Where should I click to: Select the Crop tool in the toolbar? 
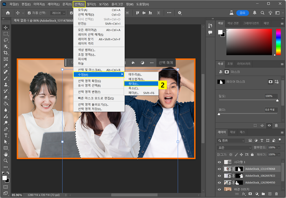[x=6, y=53]
